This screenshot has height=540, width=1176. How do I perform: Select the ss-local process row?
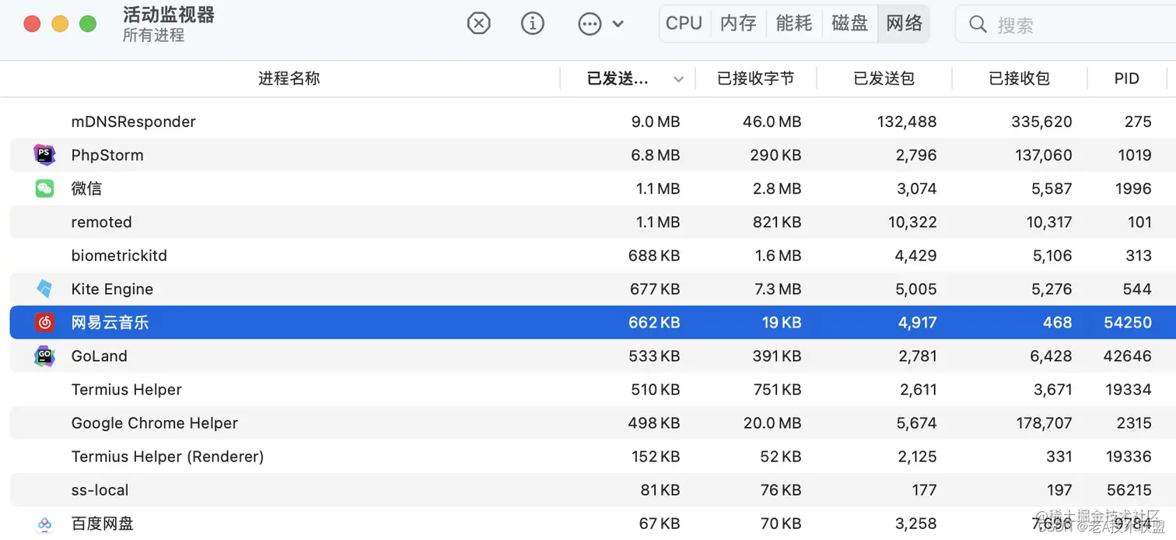click(593, 489)
